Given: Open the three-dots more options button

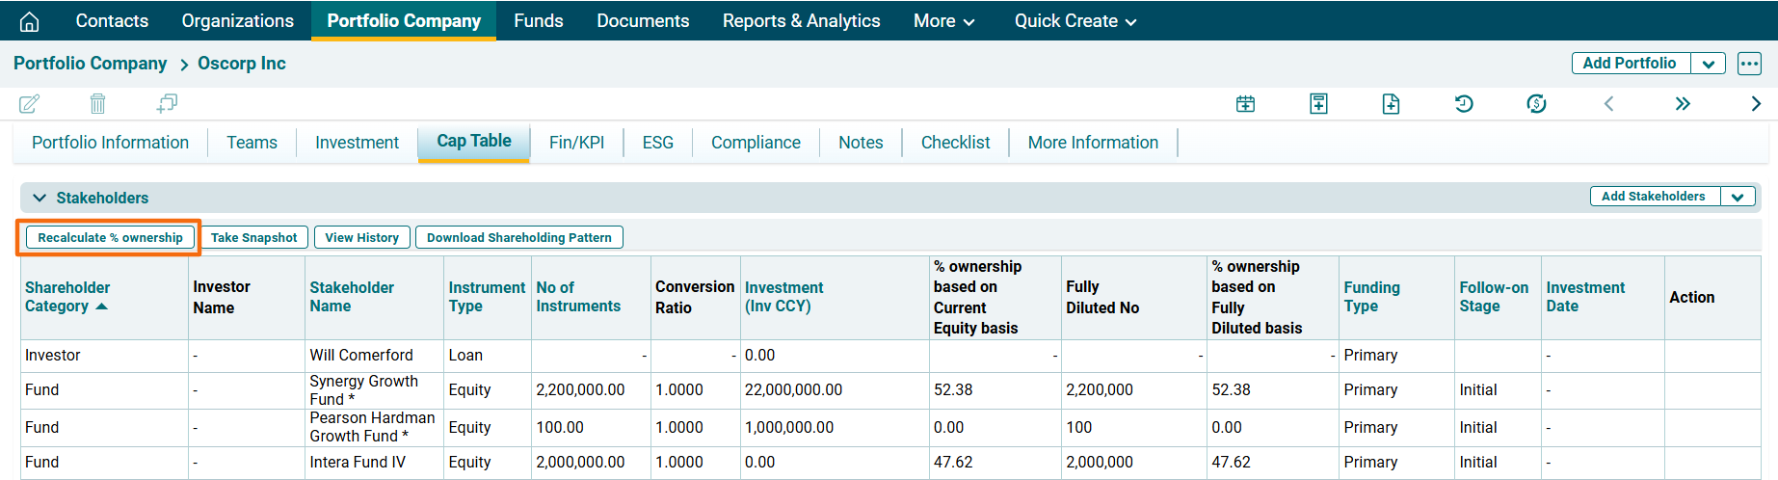Looking at the screenshot, I should pos(1749,64).
